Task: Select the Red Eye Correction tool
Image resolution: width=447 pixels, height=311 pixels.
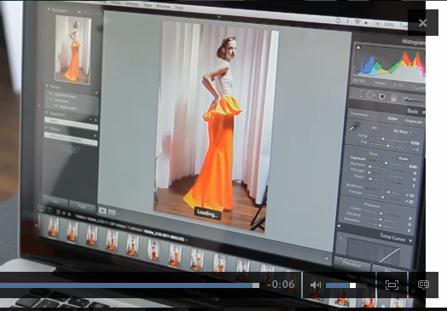Action: (x=382, y=97)
